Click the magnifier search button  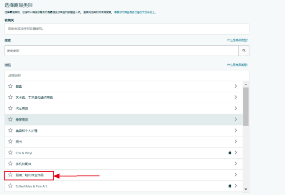pyautogui.click(x=244, y=51)
